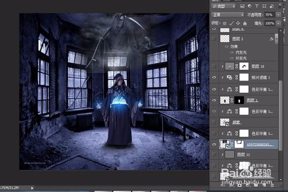This screenshot has width=288, height=192.
Task: Select the 图层 1 figure thumbnail
Action: [225, 100]
